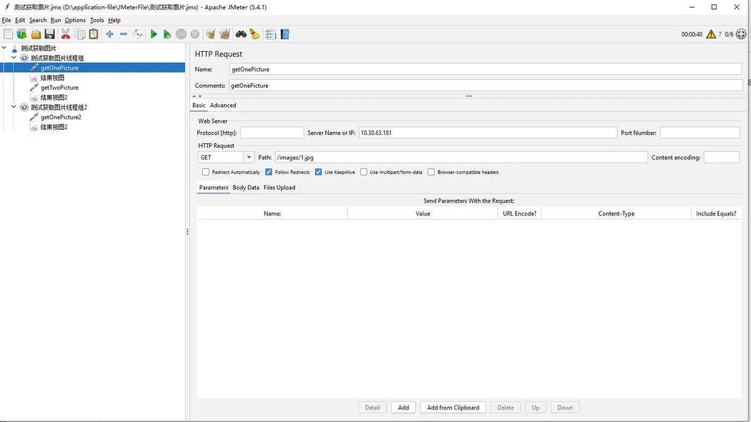Click the grey Shutdown icon
Screen dimensions: 751x422
click(x=195, y=34)
